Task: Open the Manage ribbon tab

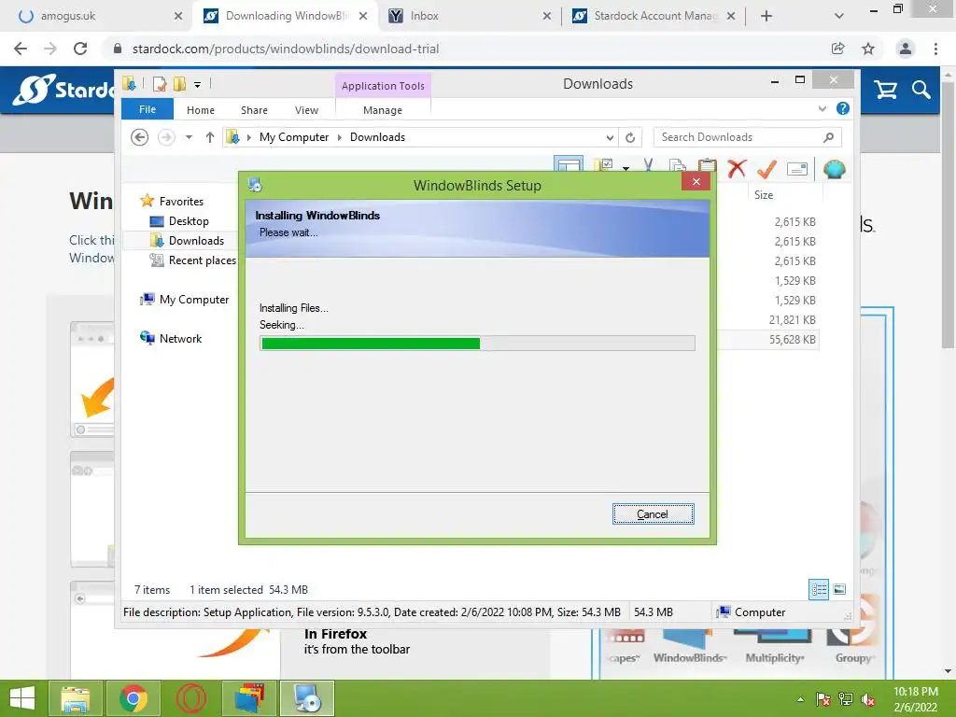Action: [382, 110]
